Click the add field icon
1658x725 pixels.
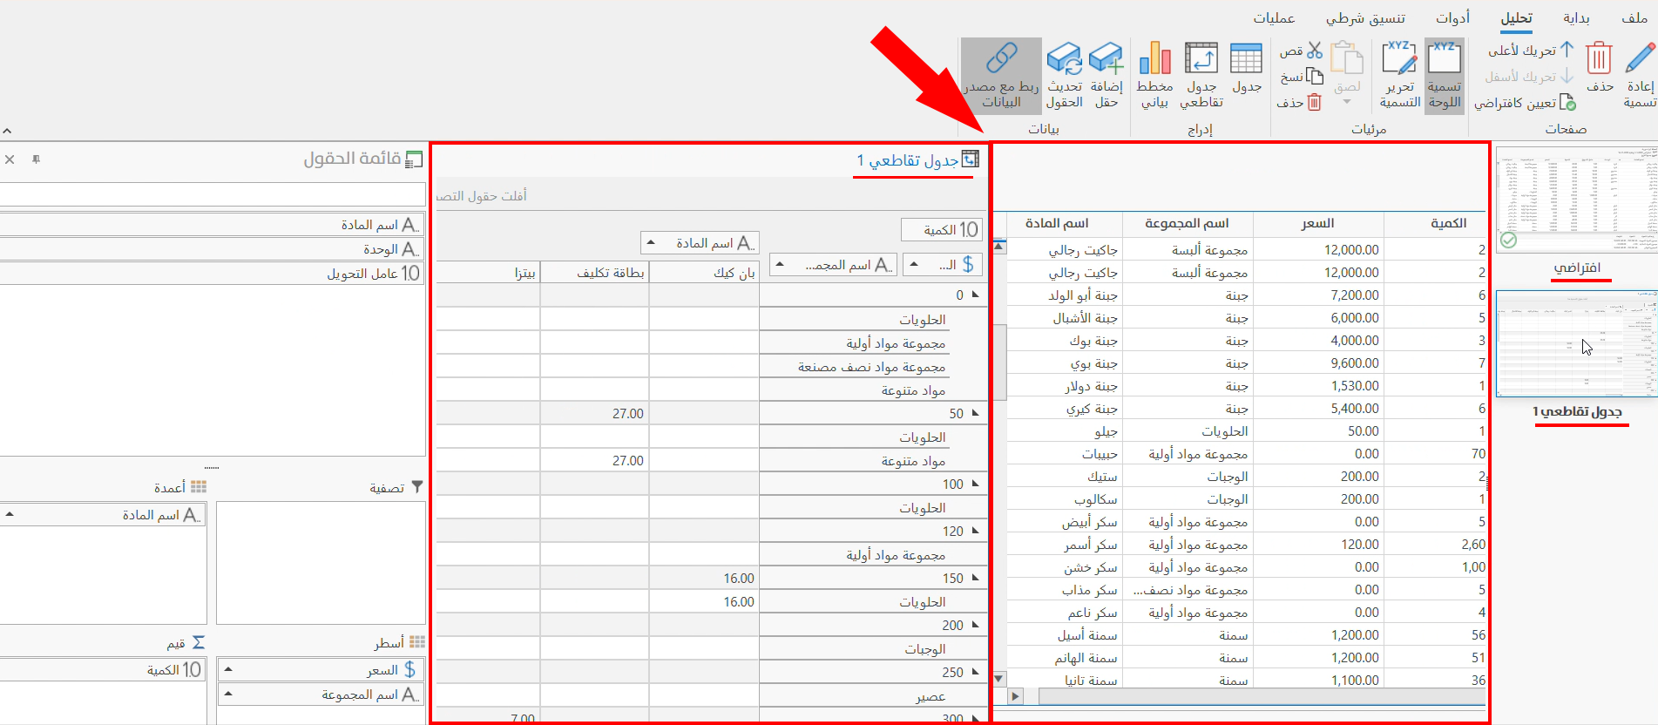[x=1106, y=59]
